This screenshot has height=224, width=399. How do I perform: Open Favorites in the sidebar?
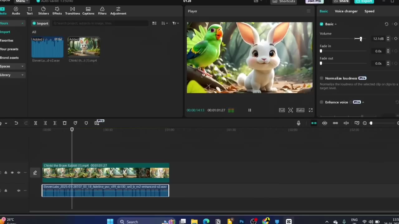click(7, 40)
